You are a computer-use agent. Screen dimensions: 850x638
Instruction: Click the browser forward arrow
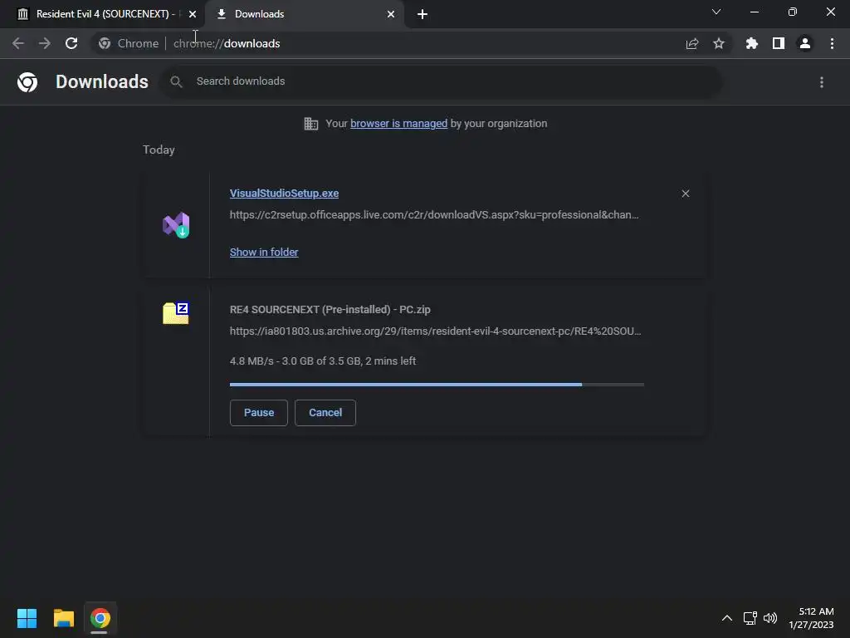[45, 43]
